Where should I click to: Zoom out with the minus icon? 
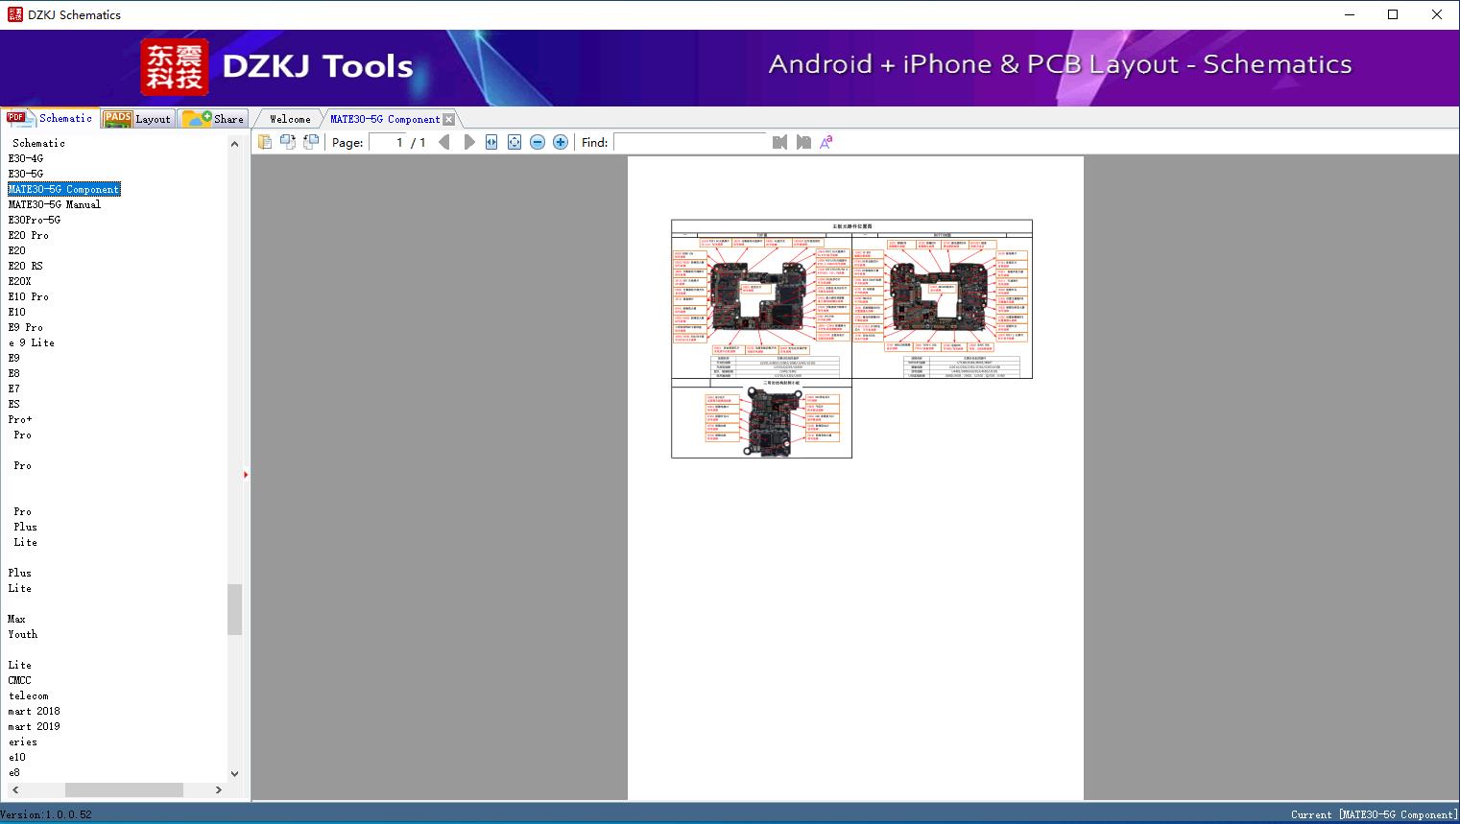[x=538, y=142]
